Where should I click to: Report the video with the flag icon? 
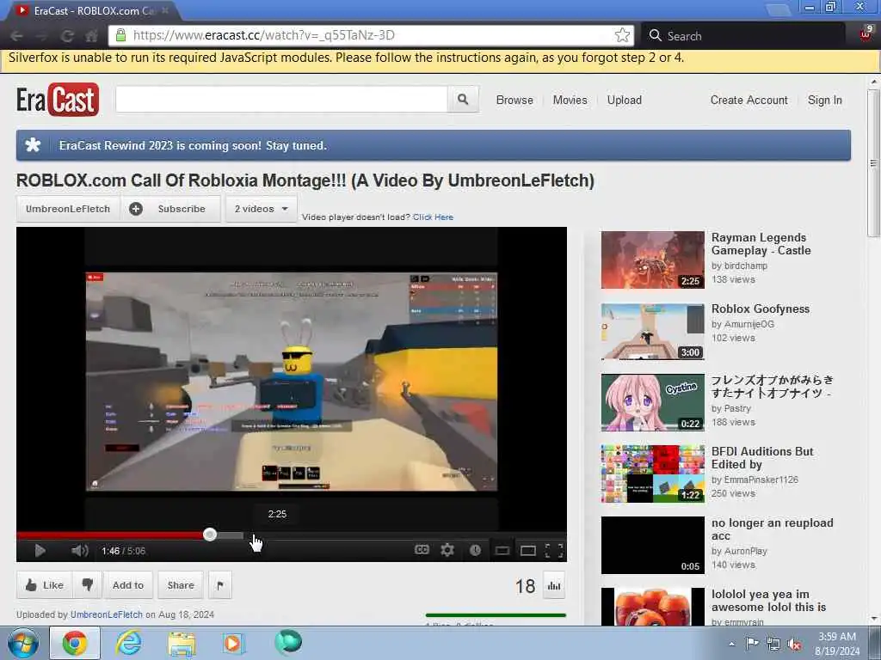coord(219,585)
